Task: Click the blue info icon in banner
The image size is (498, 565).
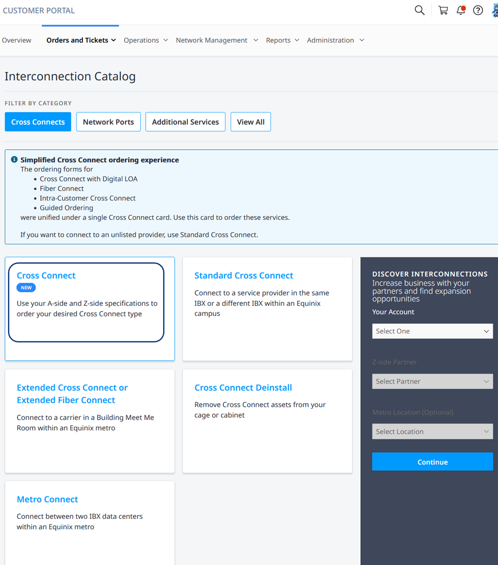Action: (x=14, y=159)
